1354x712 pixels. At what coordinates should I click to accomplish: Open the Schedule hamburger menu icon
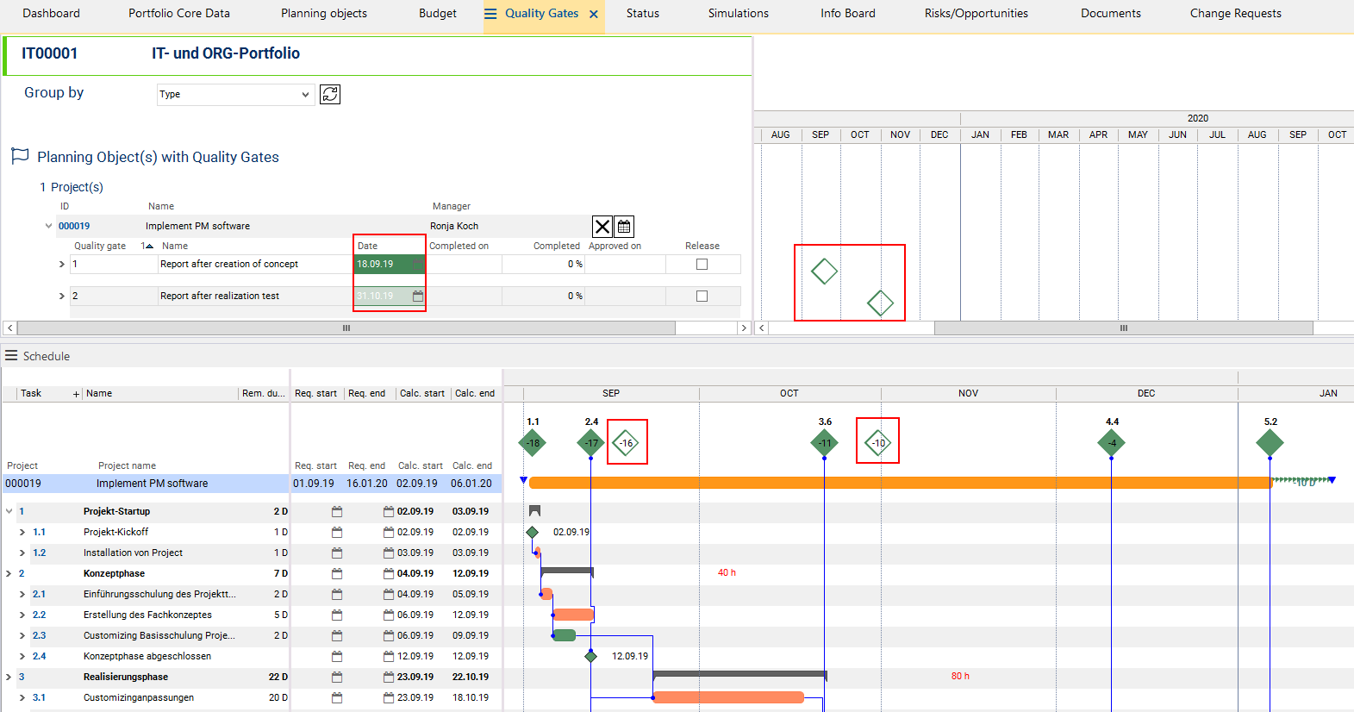(11, 356)
